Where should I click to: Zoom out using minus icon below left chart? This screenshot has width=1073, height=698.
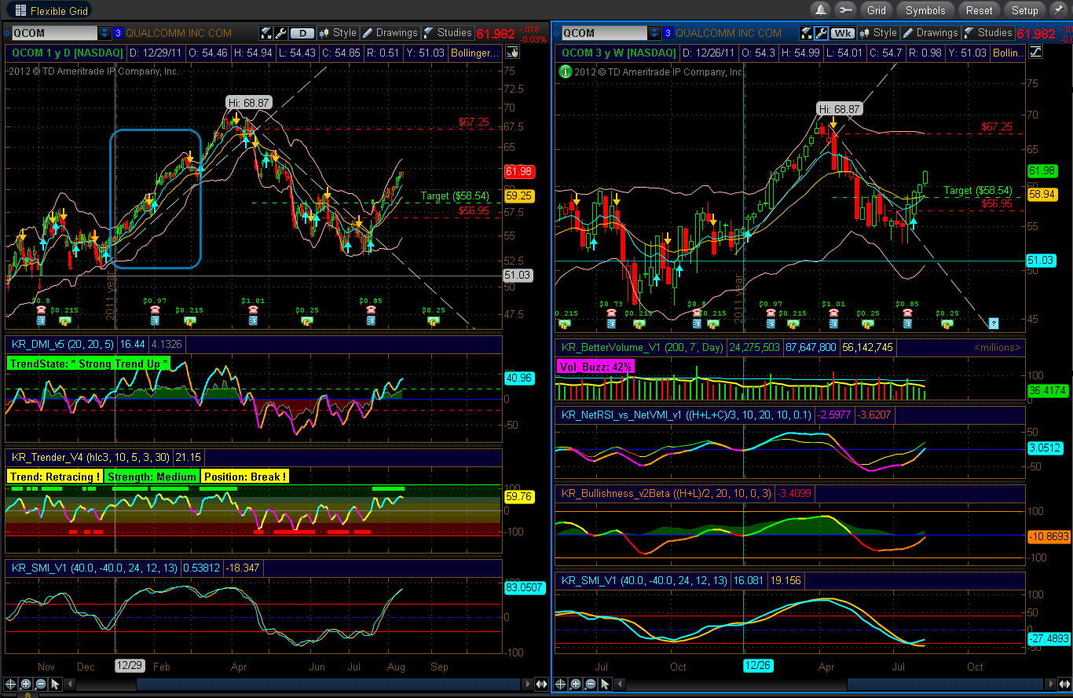pyautogui.click(x=41, y=684)
